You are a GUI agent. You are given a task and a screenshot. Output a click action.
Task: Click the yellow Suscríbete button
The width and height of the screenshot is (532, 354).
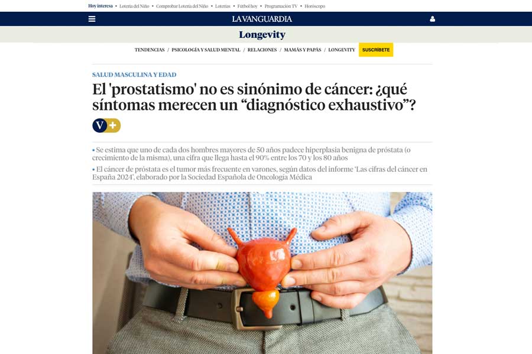(x=376, y=50)
